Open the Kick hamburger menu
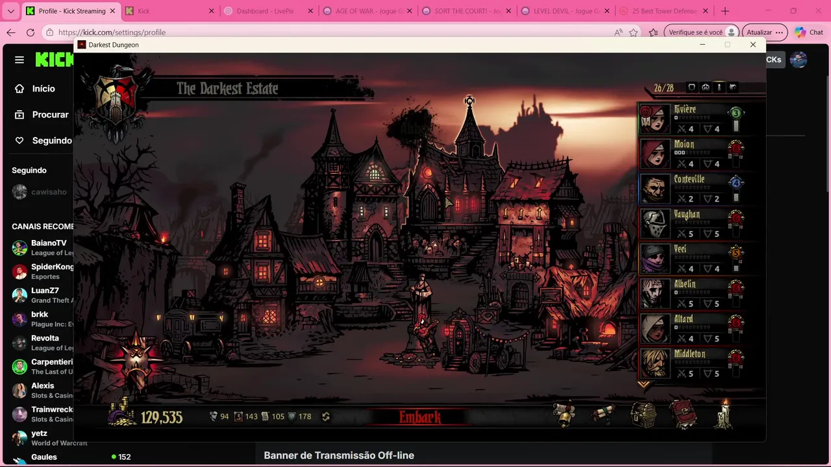 pyautogui.click(x=19, y=60)
